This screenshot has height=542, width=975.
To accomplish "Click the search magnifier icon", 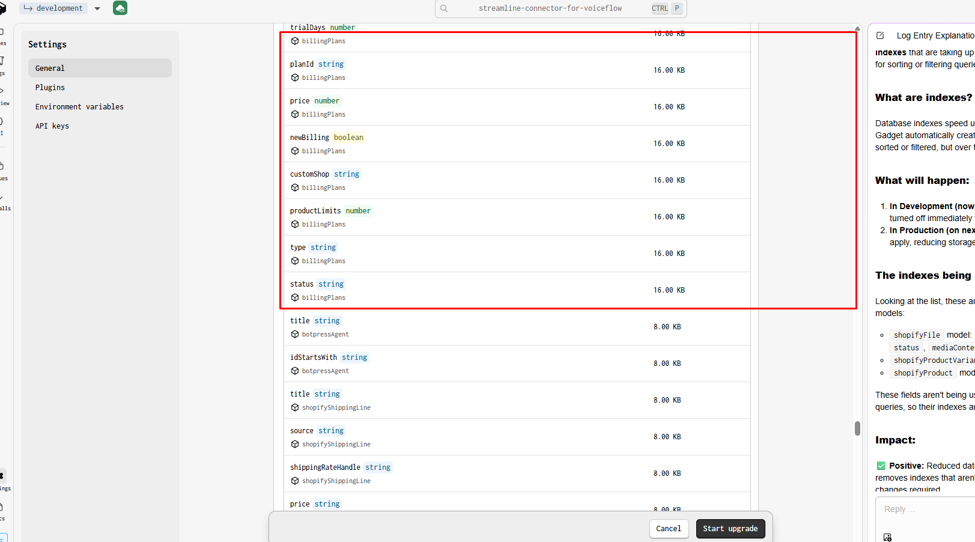I will (x=444, y=8).
